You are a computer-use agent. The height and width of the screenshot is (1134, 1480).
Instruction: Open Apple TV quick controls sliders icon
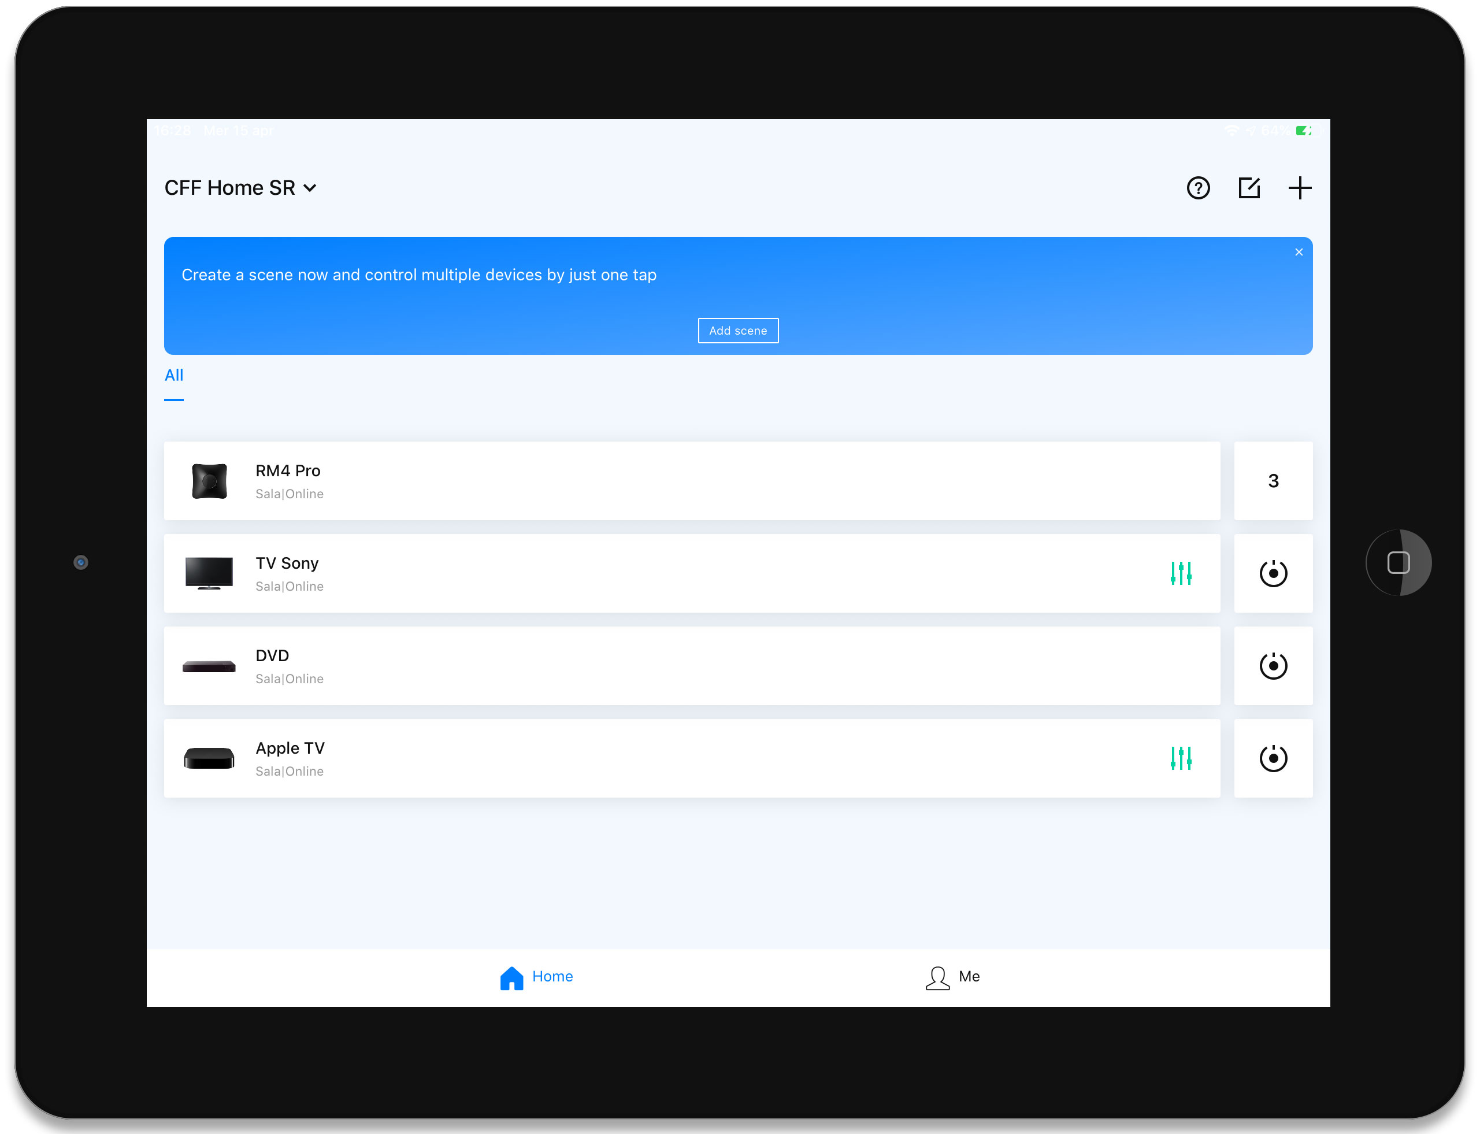point(1180,758)
